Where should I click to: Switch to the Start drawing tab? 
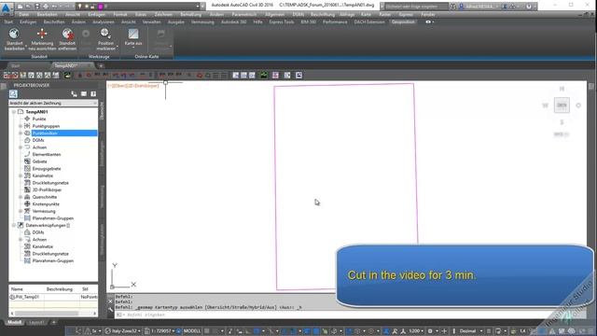pos(15,65)
